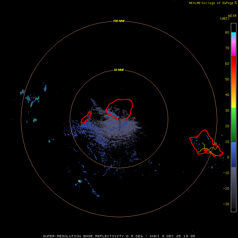Click the yellow-green echo southwest of the radar

[x=80, y=181]
